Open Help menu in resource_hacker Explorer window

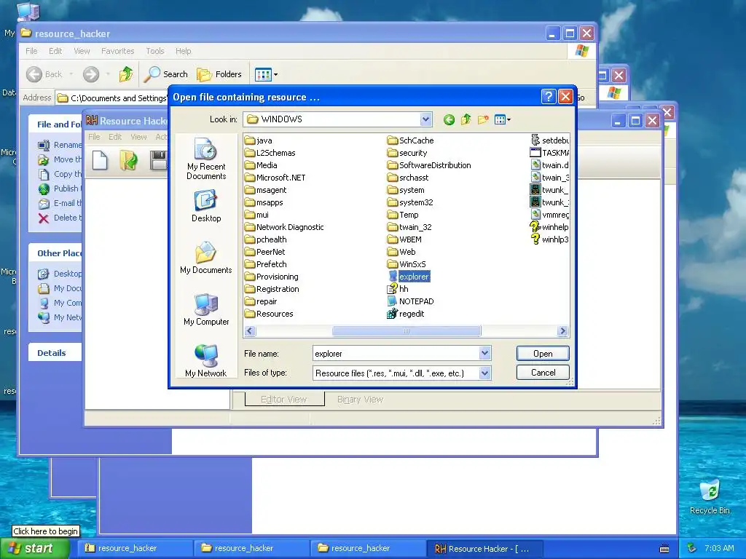point(183,51)
